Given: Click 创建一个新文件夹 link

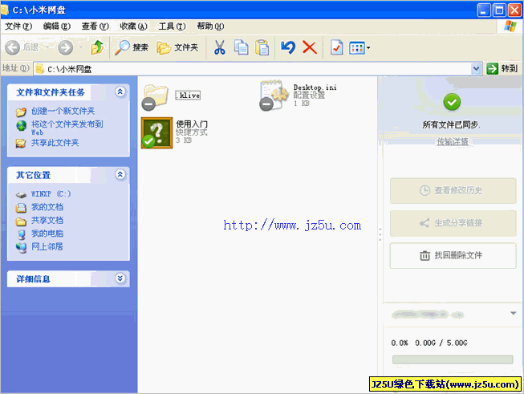Looking at the screenshot, I should pos(63,111).
